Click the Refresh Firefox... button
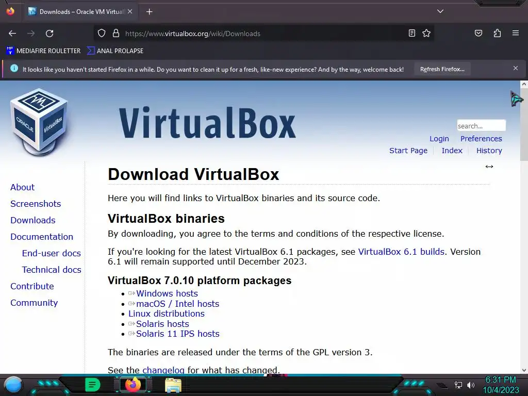The image size is (528, 396). 442,70
